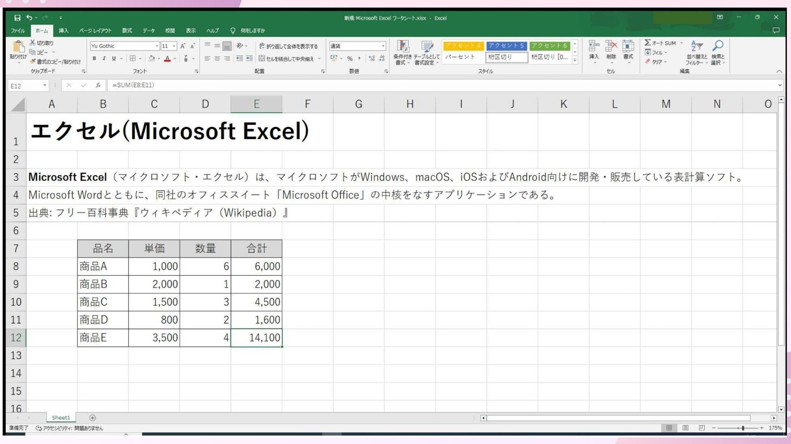
Task: Toggle middle vertical alignment
Action: 217,46
